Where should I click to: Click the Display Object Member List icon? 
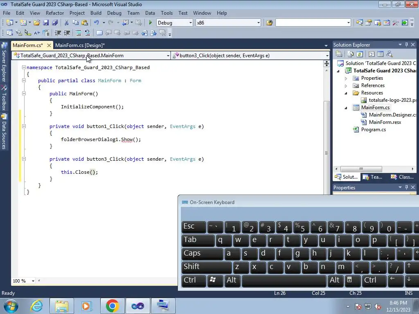[10, 33]
